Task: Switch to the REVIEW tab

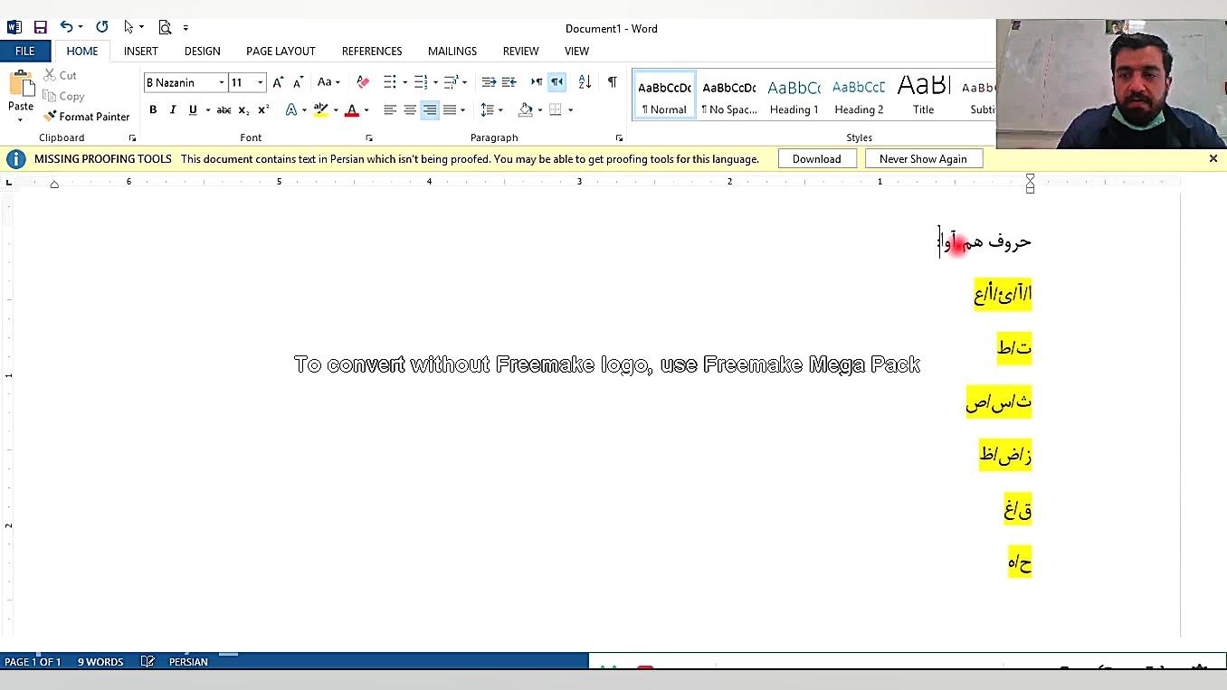Action: (520, 51)
